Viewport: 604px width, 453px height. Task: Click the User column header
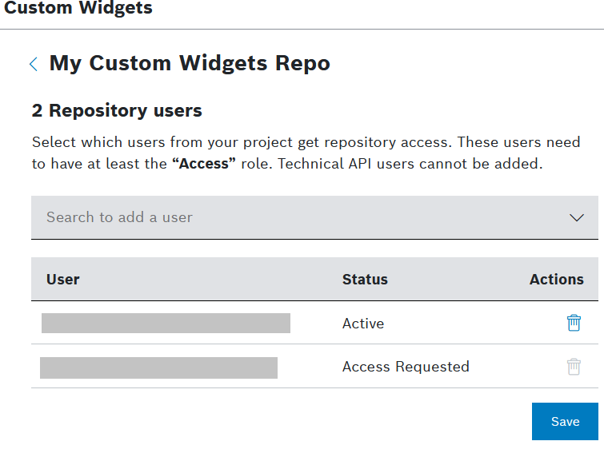[x=63, y=280]
